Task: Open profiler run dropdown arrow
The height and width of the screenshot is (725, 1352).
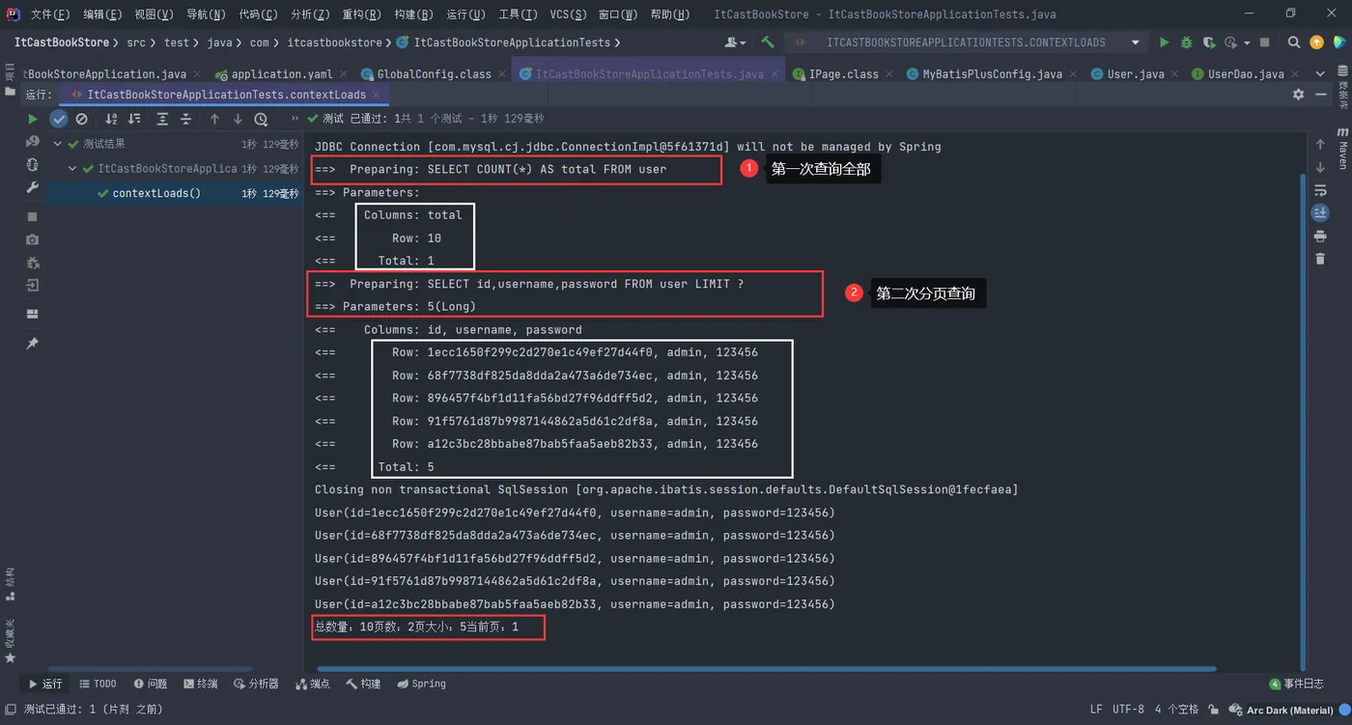Action: (1247, 43)
